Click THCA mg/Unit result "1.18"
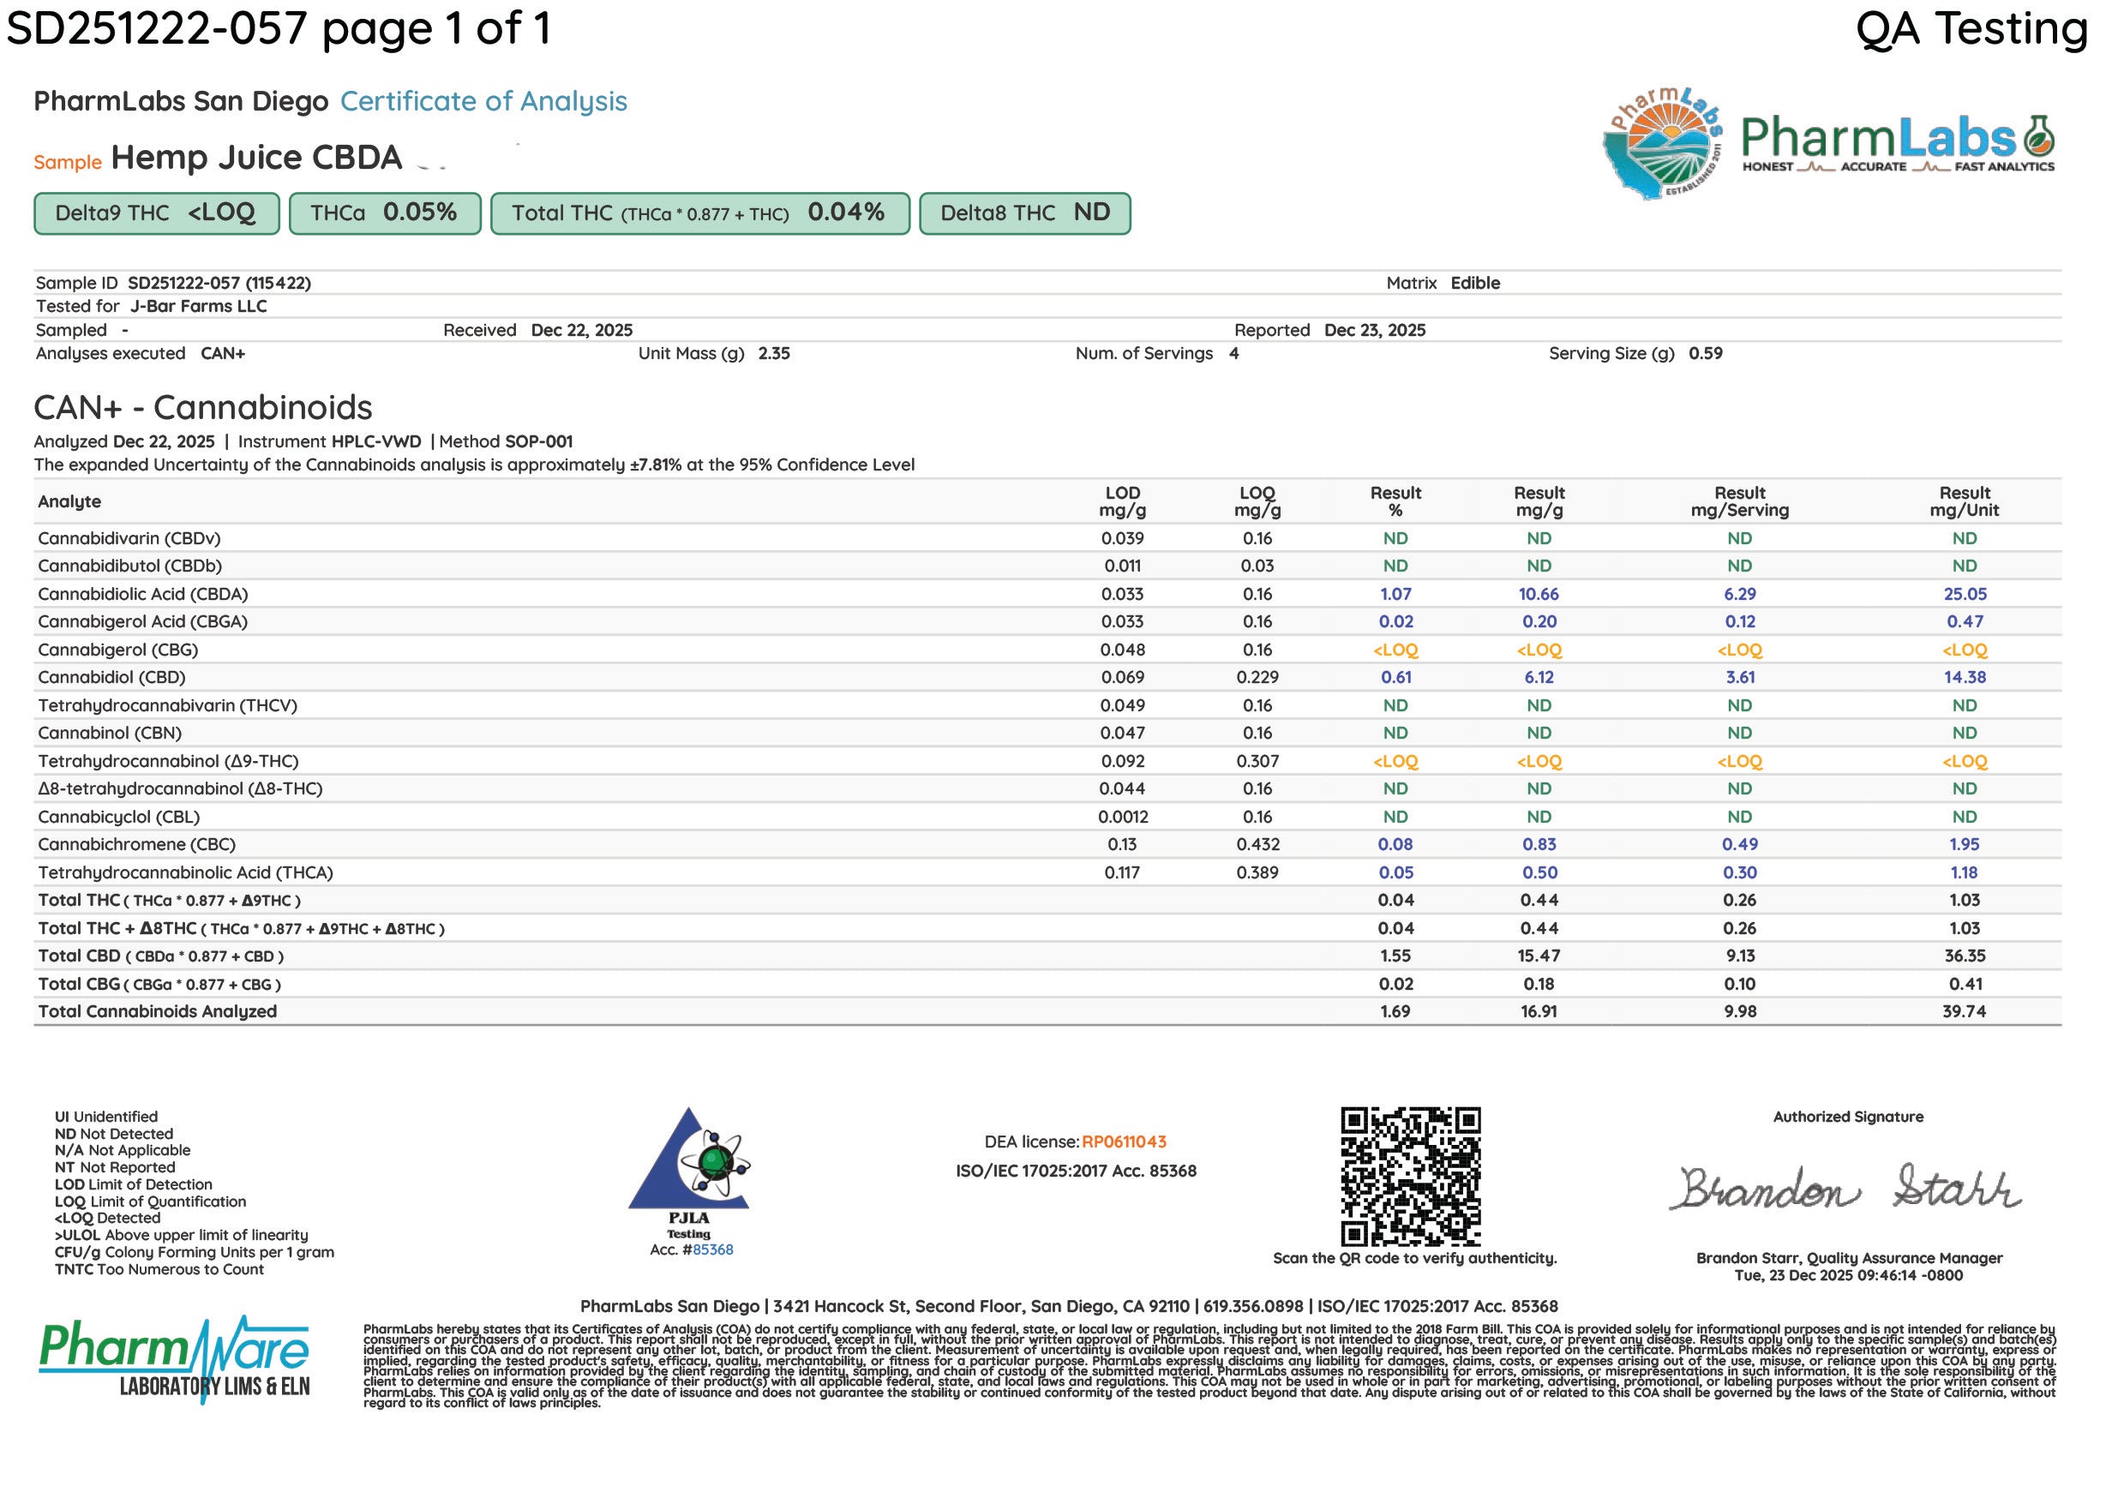Viewport: 2106px width, 1486px height. [x=1965, y=873]
